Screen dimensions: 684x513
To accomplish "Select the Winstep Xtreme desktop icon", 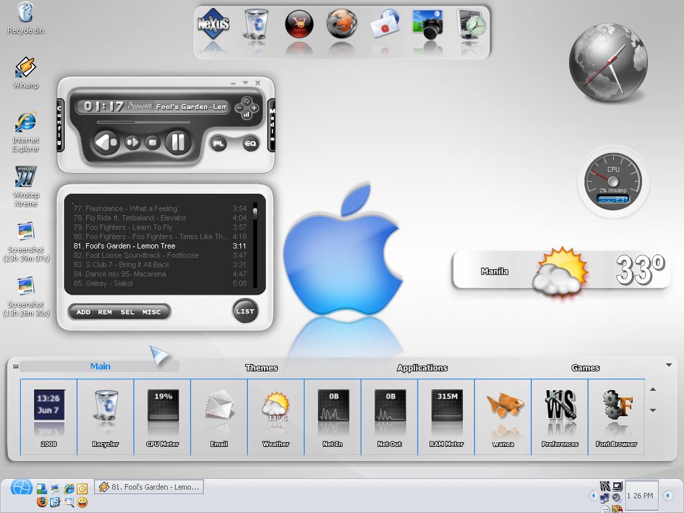I will 26,186.
